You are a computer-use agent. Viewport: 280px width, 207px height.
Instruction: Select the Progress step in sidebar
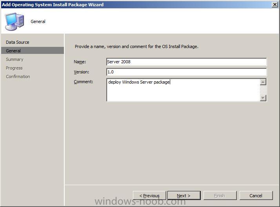(x=14, y=68)
